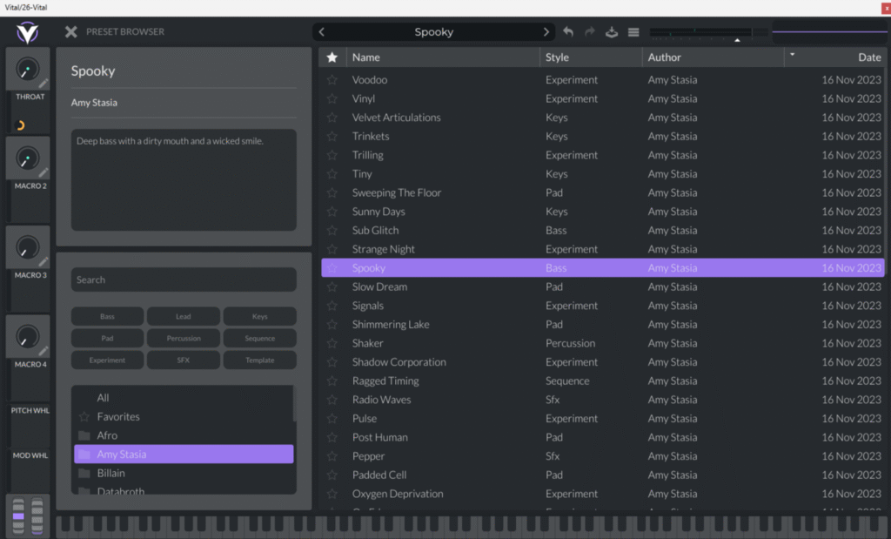Open the Spooky preset name selector
The height and width of the screenshot is (539, 891).
point(434,32)
